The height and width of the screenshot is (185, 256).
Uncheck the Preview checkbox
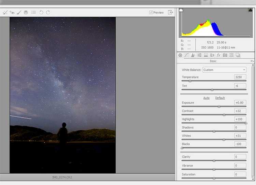click(x=151, y=13)
